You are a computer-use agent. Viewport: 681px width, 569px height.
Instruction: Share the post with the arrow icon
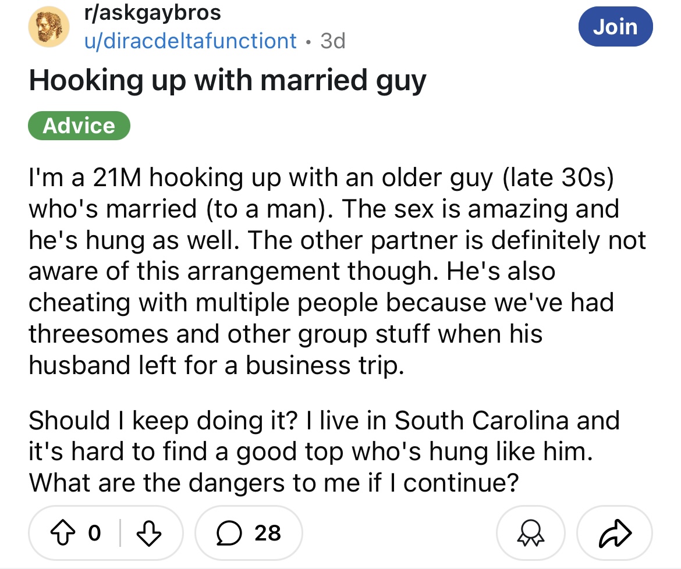point(613,533)
